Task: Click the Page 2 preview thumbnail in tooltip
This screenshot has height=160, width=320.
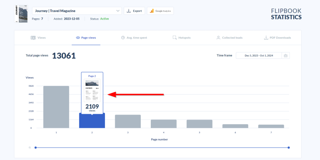Action: coord(92,90)
